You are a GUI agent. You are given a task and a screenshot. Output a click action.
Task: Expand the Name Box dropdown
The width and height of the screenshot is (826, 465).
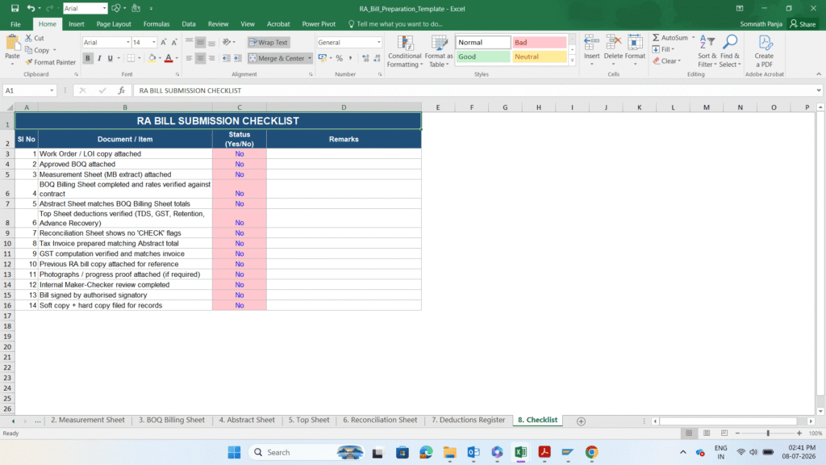(52, 90)
